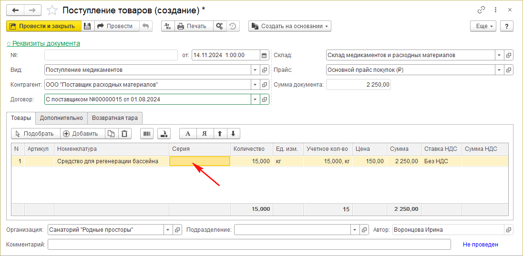Screen dimensions: 523x256
Task: Click into the Комментарий text field
Action: click(249, 245)
